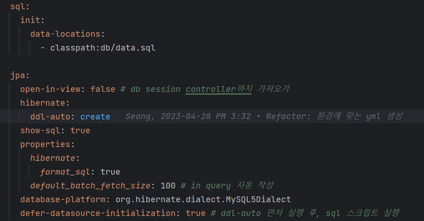Click the 'default_batch_fetch_size:' key
The width and height of the screenshot is (424, 221).
(92, 185)
